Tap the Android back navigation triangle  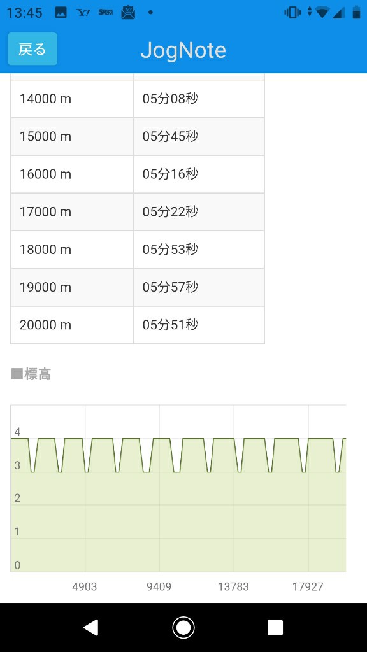91,627
